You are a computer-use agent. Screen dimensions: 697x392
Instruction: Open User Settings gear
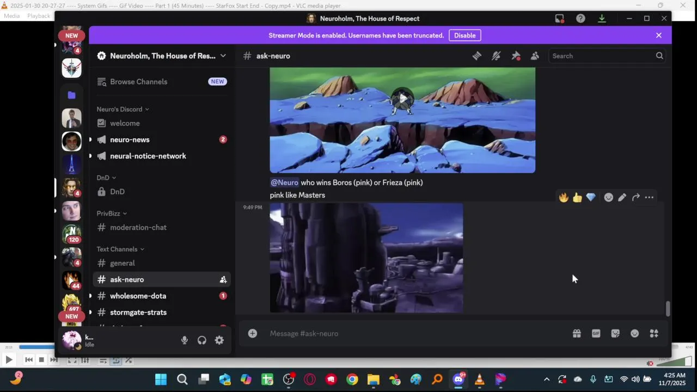219,340
